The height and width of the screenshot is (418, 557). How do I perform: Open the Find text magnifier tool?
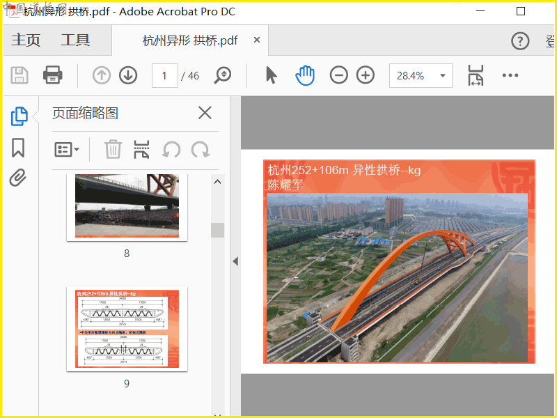click(223, 75)
